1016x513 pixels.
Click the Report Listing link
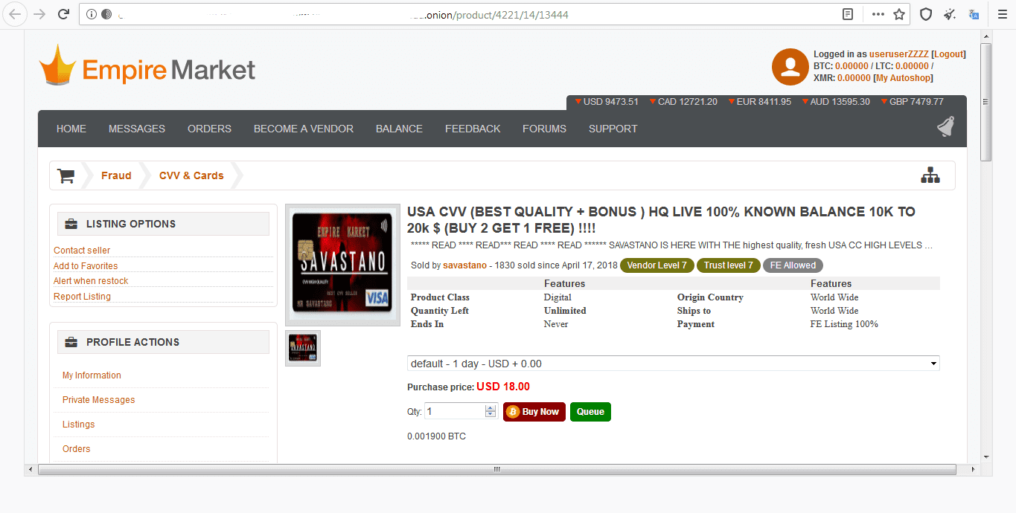pyautogui.click(x=82, y=297)
